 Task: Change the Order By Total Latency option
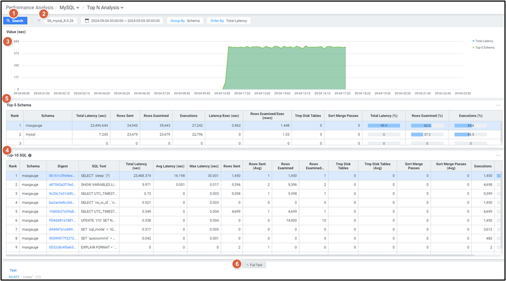pos(228,21)
